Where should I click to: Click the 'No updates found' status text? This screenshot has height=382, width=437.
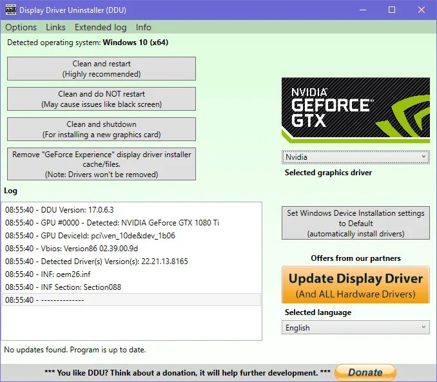pos(75,350)
